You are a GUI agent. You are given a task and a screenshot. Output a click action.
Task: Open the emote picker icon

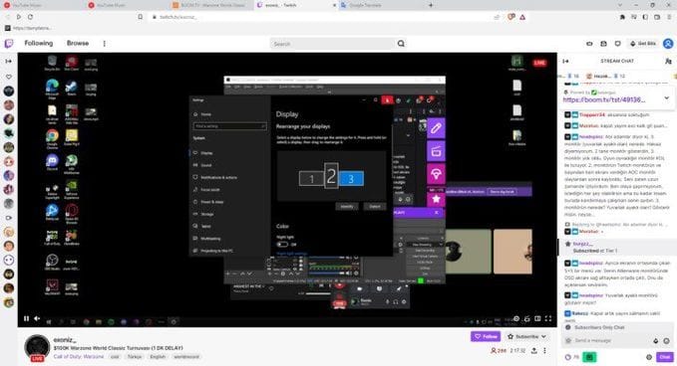(x=666, y=340)
